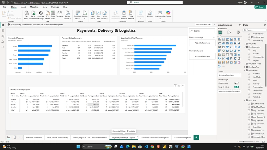267x150 pixels.
Task: Collapse the Dim_Geography table
Action: pyautogui.click(x=245, y=47)
